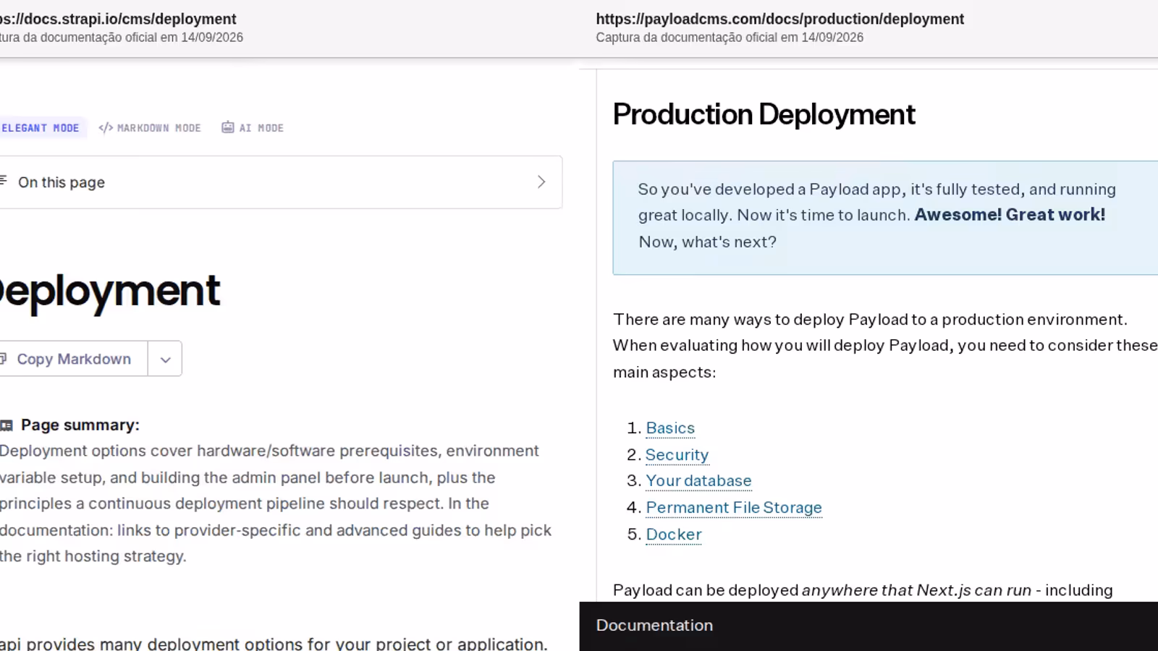Screen dimensions: 1158x651
Task: Click the docs.strapi.io URL text
Action: (118, 19)
